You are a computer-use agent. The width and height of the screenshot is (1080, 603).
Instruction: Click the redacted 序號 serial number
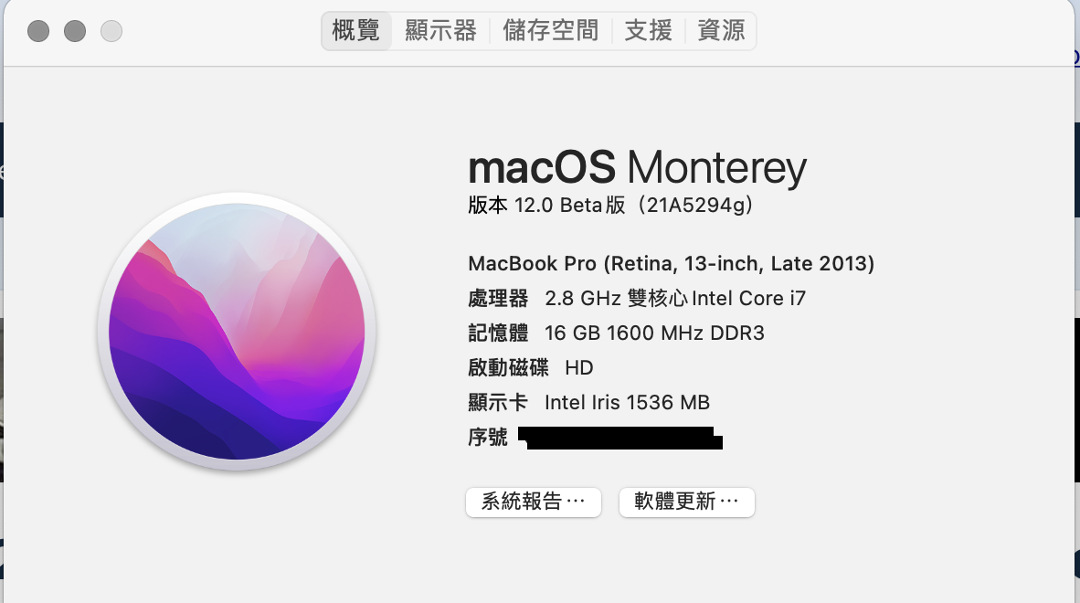point(619,438)
